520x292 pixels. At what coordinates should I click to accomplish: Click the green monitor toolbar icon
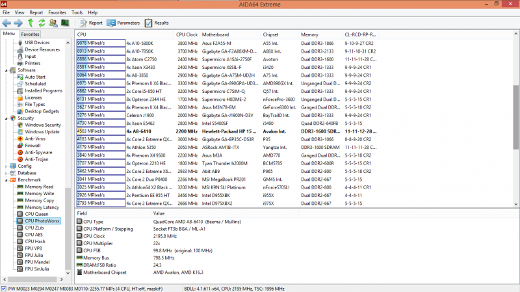pos(65,23)
